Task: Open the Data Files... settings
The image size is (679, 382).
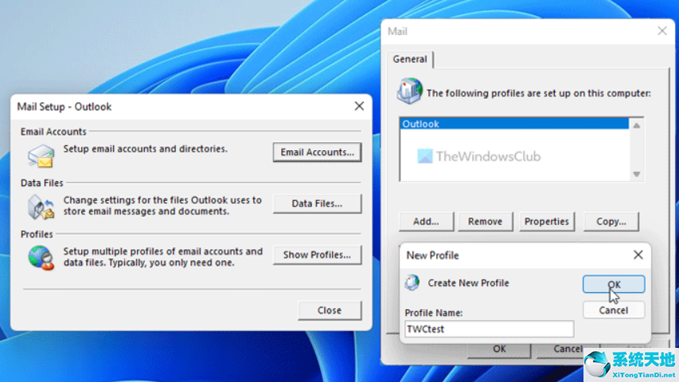Action: (x=317, y=203)
